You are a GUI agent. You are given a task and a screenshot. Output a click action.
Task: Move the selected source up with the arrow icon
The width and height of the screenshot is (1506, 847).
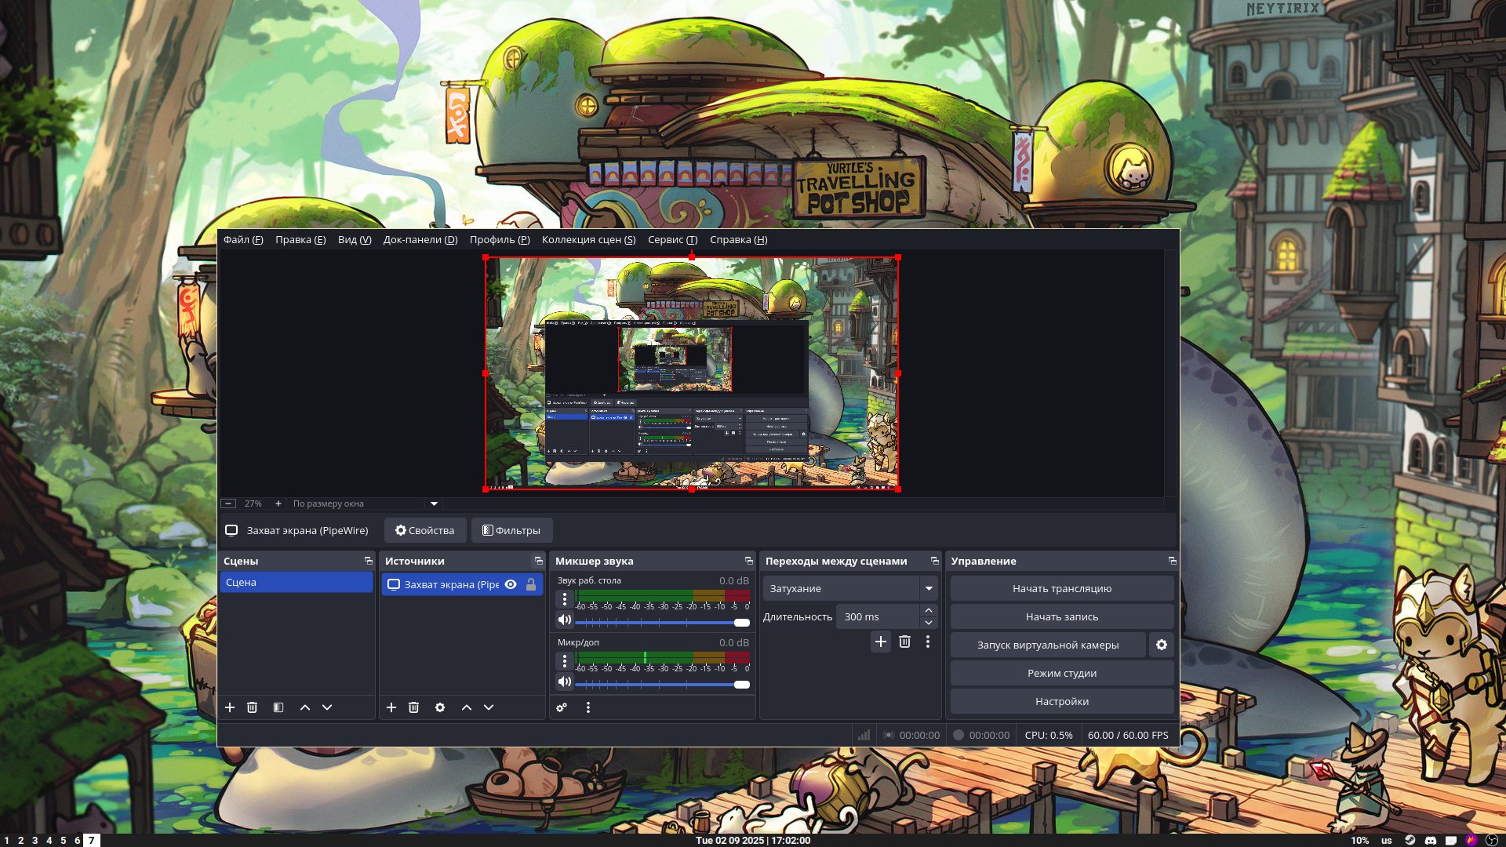467,707
